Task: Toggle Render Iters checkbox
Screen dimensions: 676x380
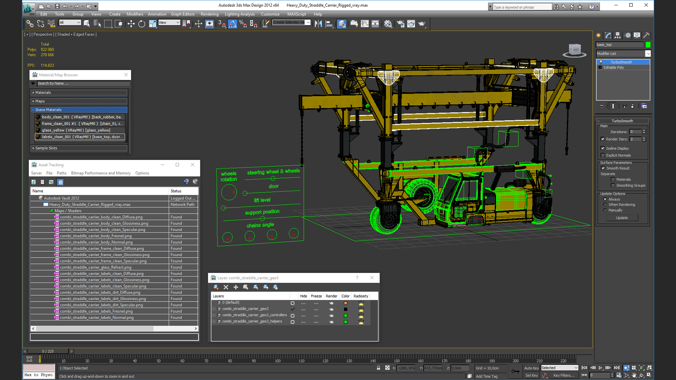Action: (x=603, y=139)
